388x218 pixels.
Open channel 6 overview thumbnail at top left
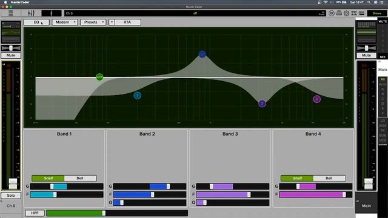pos(11,32)
